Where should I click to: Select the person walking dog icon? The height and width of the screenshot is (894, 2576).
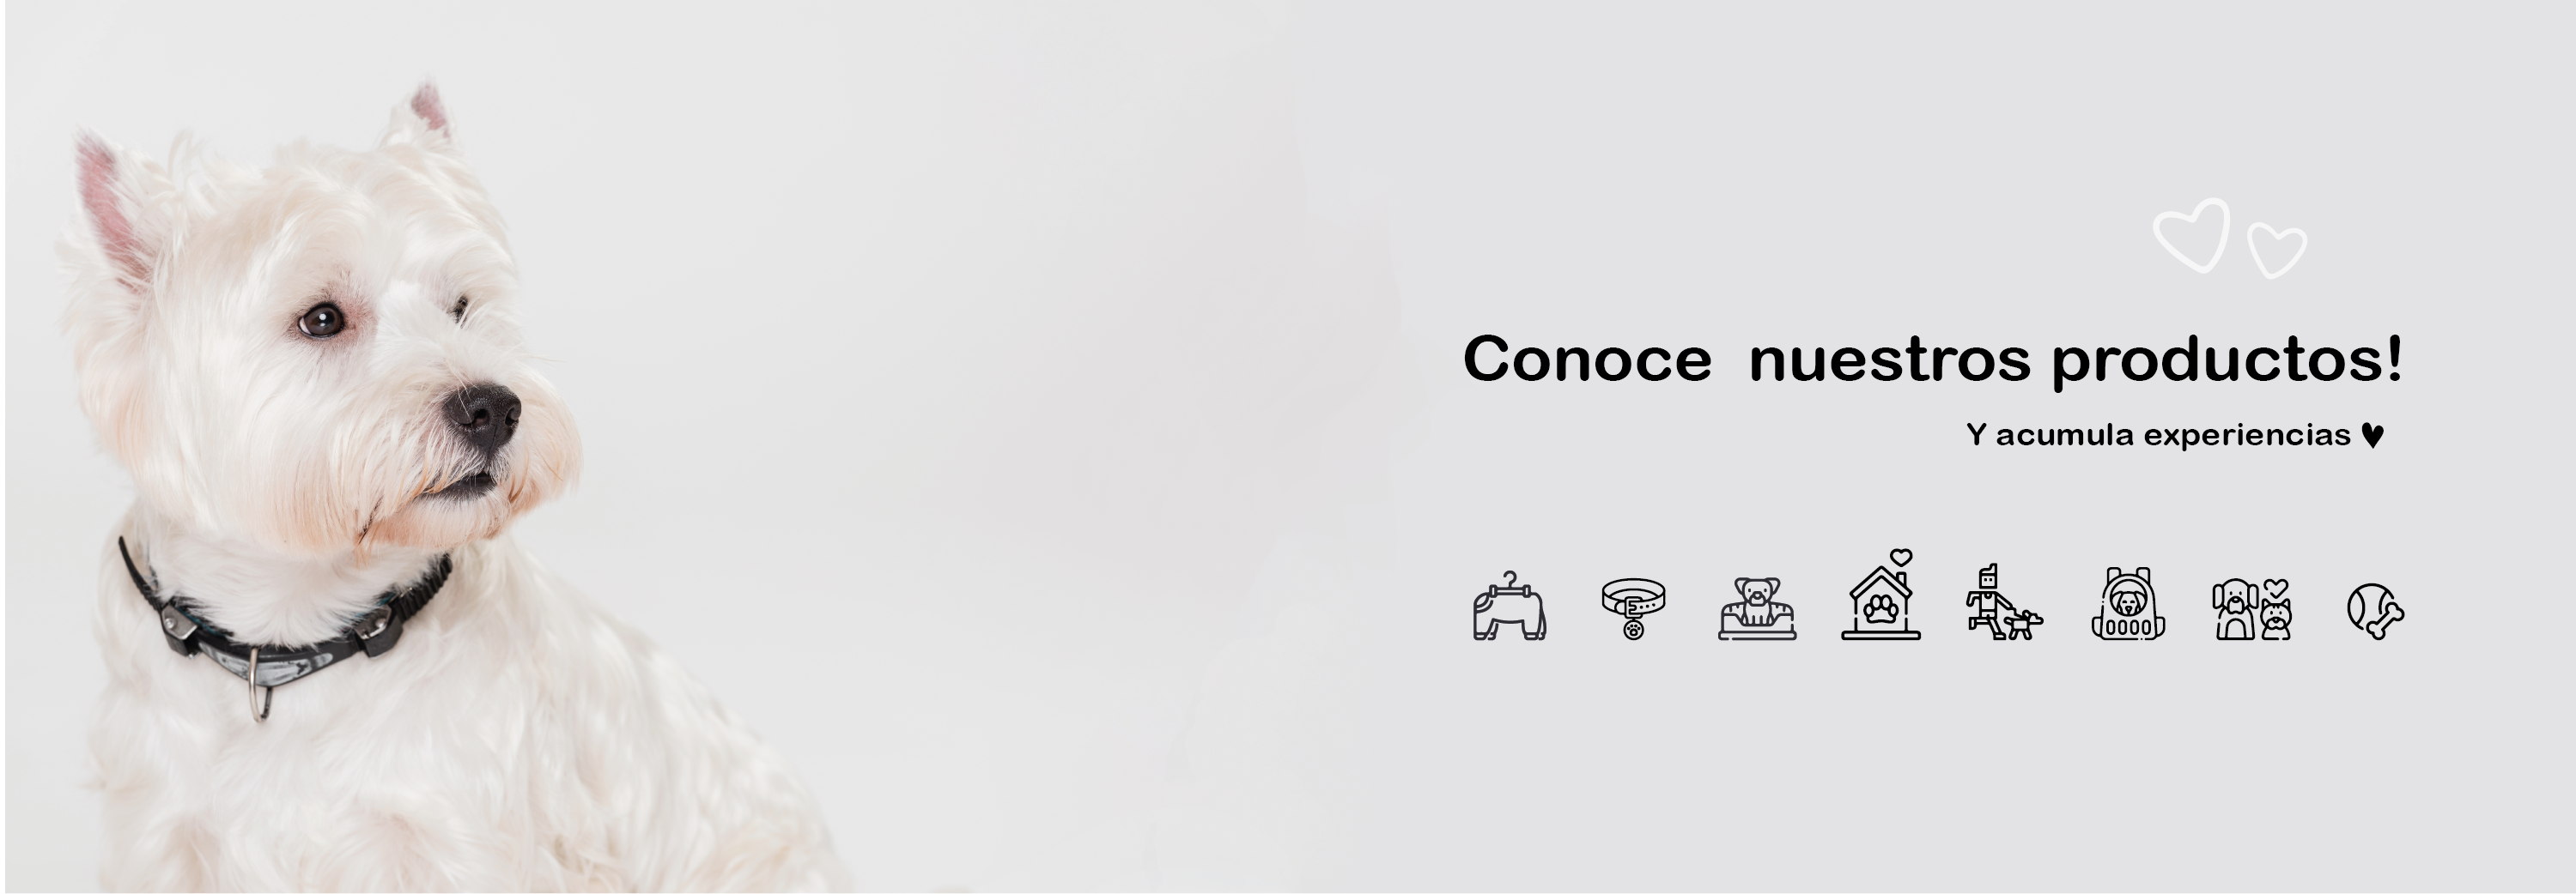2004,602
